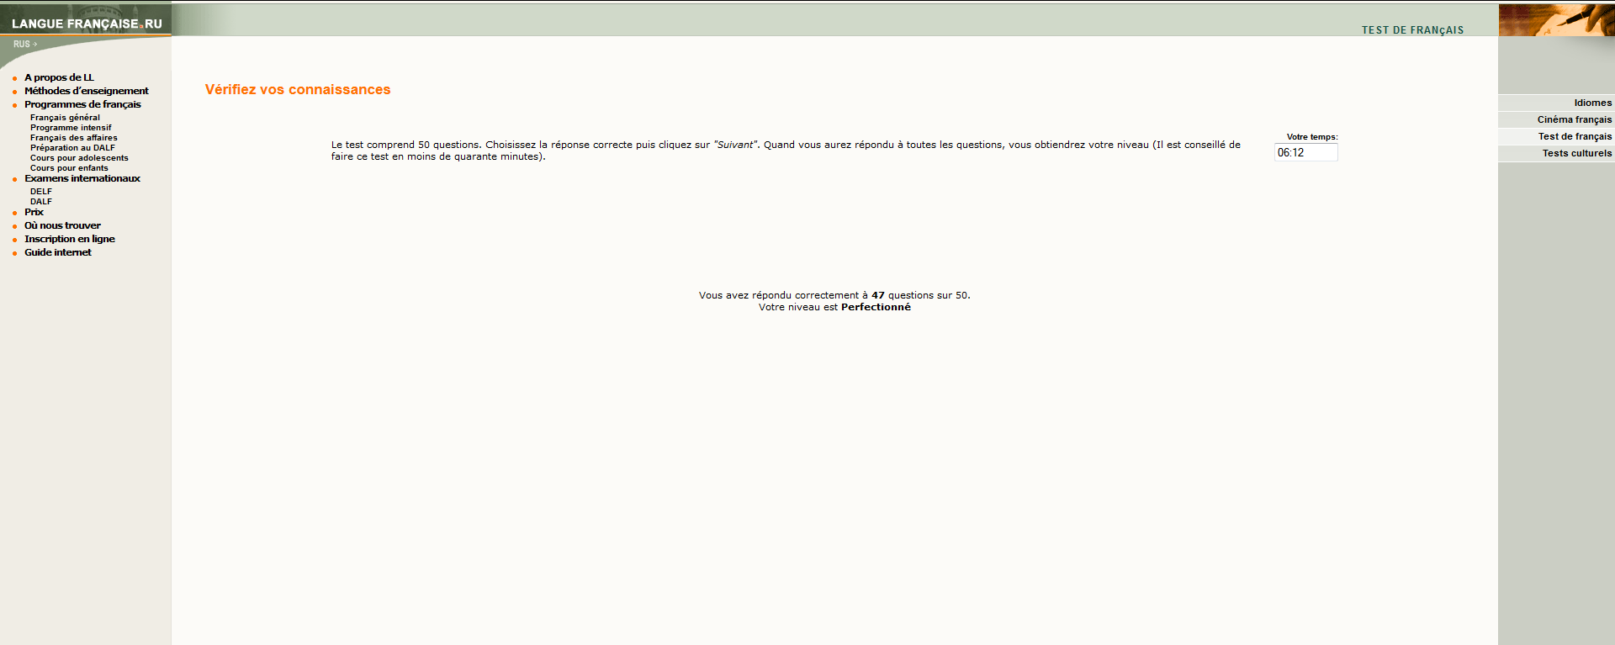The width and height of the screenshot is (1615, 645).
Task: Open Cinéma français link
Action: 1575,119
